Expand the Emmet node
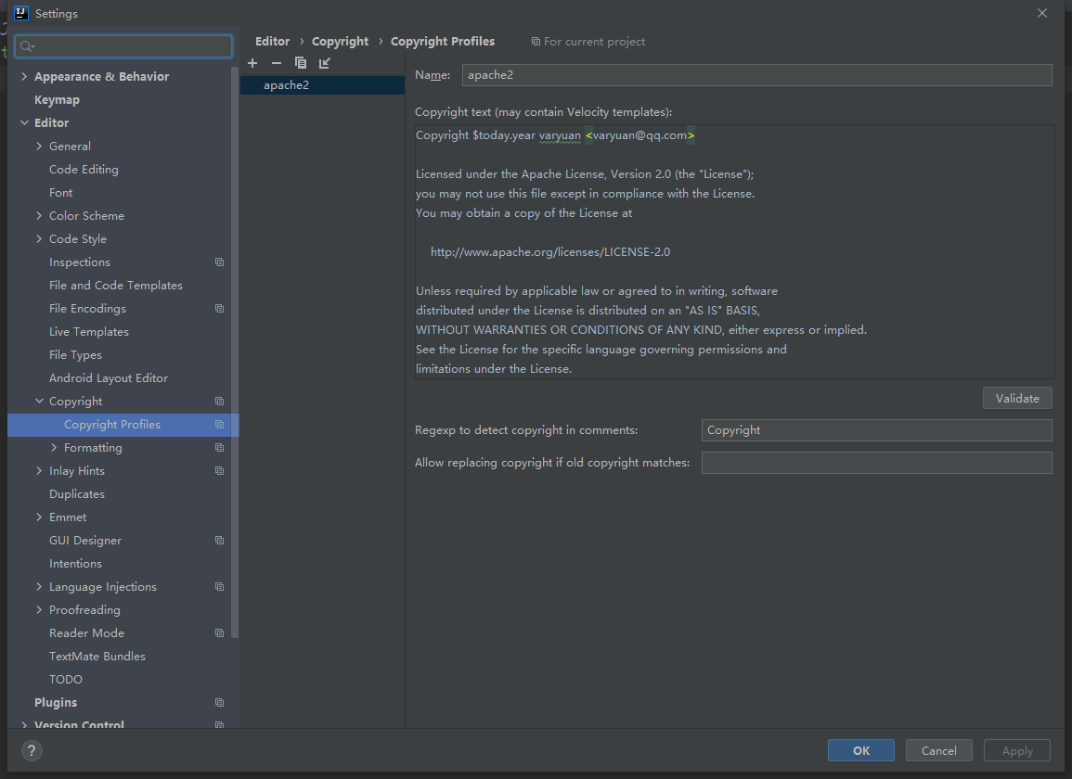 [39, 517]
